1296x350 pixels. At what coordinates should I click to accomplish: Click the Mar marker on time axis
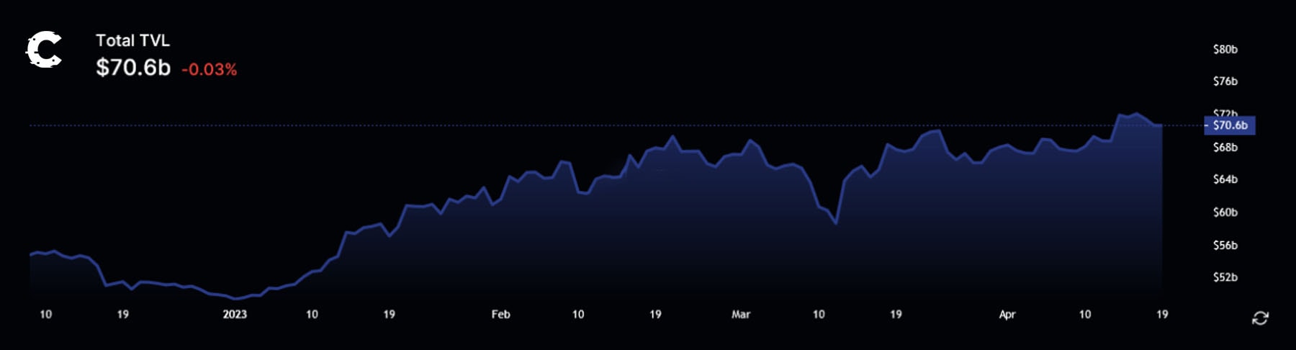coord(741,315)
